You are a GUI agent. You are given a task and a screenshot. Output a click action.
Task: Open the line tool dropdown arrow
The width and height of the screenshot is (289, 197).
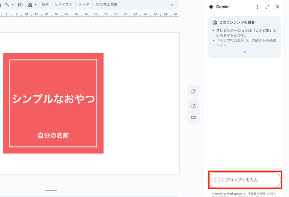[12, 5]
